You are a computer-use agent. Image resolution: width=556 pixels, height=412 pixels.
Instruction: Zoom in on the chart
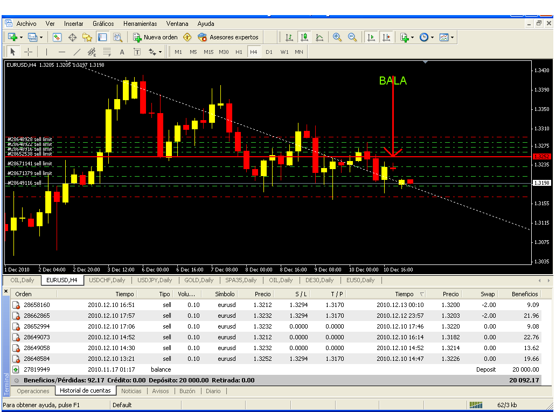pyautogui.click(x=337, y=37)
